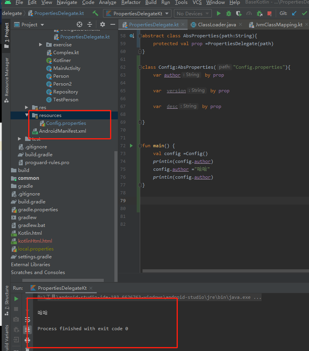This screenshot has width=309, height=351.
Task: Hide the Project panel with minus icon
Action: (x=113, y=24)
